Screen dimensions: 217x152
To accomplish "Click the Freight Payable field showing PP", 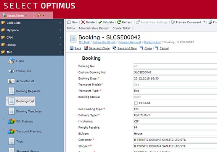I will click(x=175, y=127).
